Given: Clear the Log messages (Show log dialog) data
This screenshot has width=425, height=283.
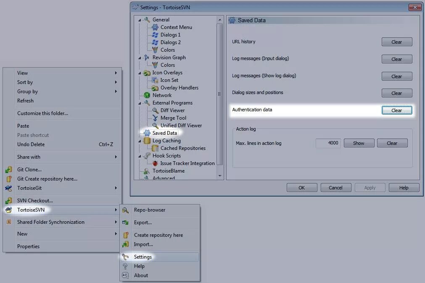Looking at the screenshot, I should pos(397,76).
